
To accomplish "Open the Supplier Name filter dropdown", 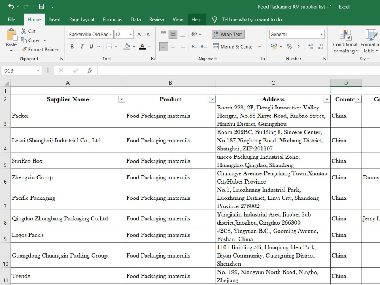I will point(122,99).
